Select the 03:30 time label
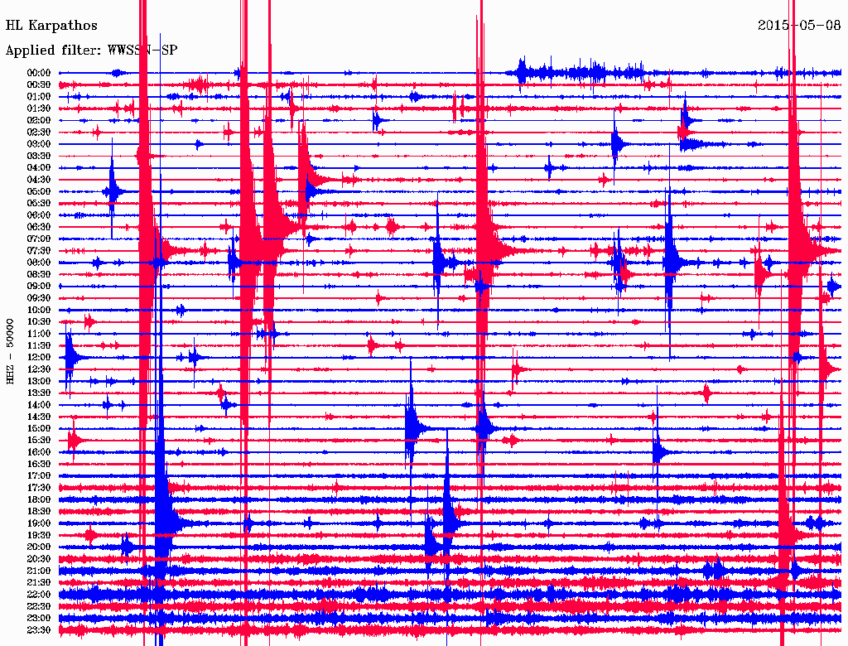The height and width of the screenshot is (646, 848). pyautogui.click(x=39, y=156)
